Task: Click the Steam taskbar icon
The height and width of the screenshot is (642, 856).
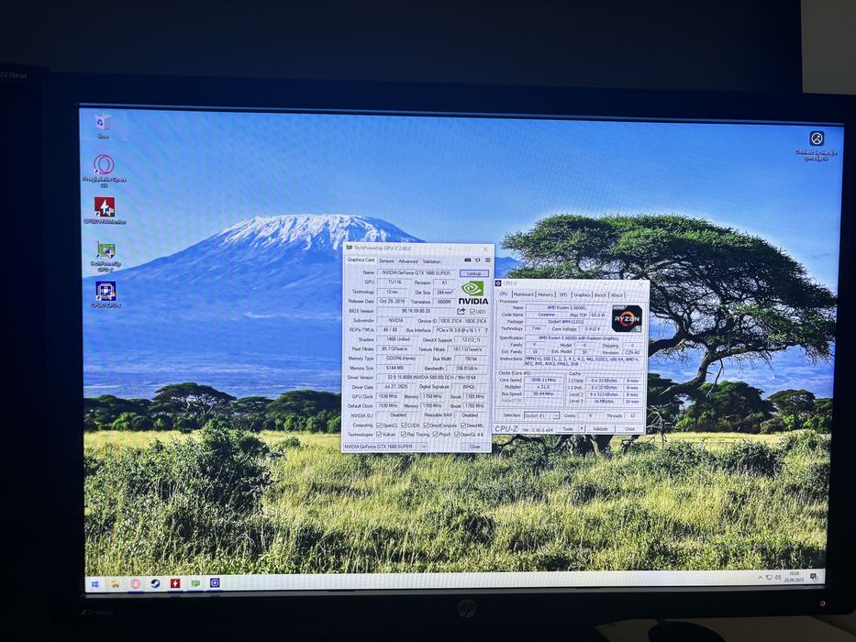Action: (x=155, y=583)
